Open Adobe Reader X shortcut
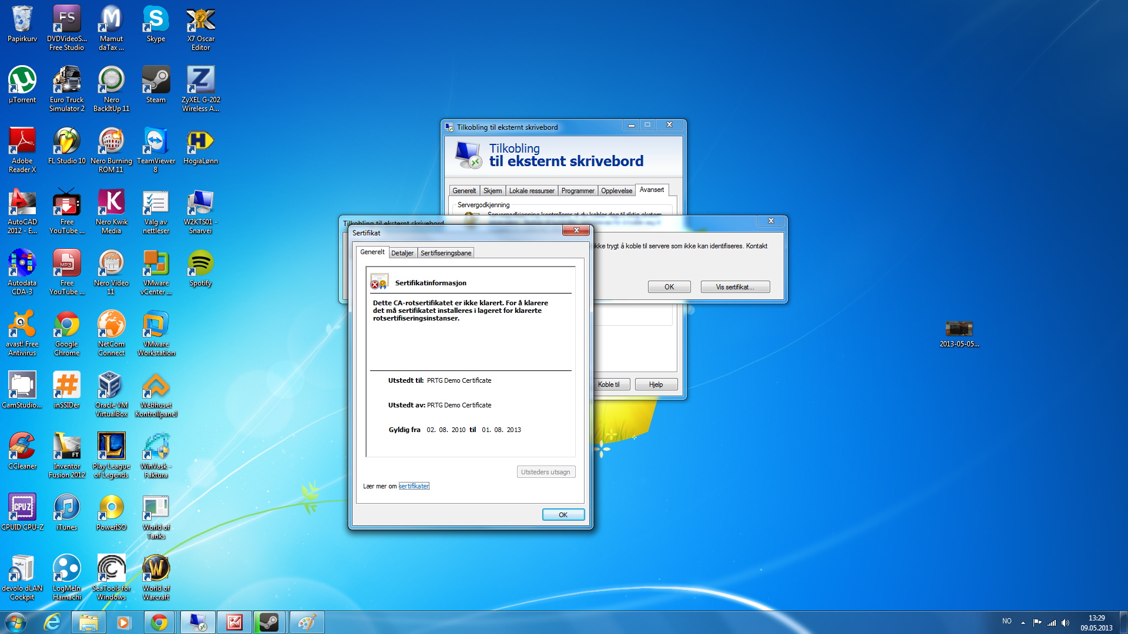 [x=22, y=150]
